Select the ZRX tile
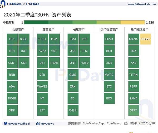158x133 pixels. point(73,86)
